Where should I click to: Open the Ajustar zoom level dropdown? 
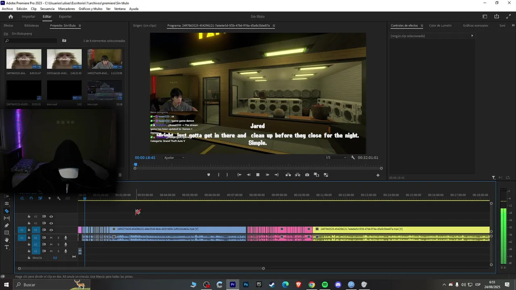click(175, 157)
